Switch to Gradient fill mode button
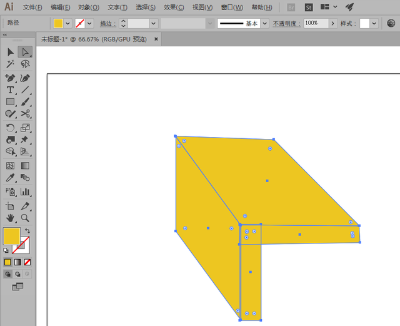The height and width of the screenshot is (326, 400). click(17, 262)
